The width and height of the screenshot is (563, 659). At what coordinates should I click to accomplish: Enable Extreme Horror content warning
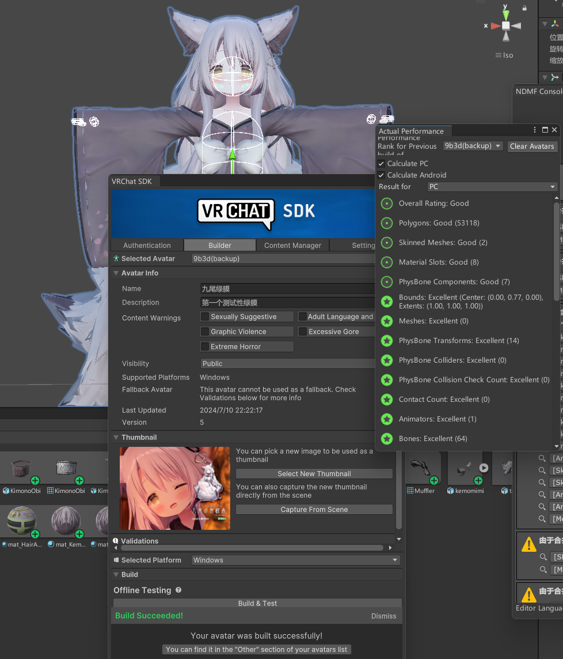pos(205,347)
